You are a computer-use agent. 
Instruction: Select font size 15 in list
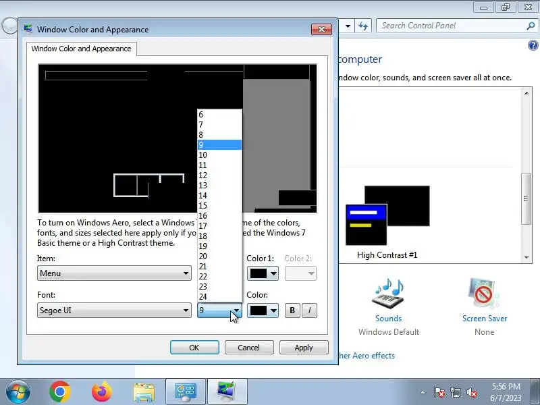[219, 206]
